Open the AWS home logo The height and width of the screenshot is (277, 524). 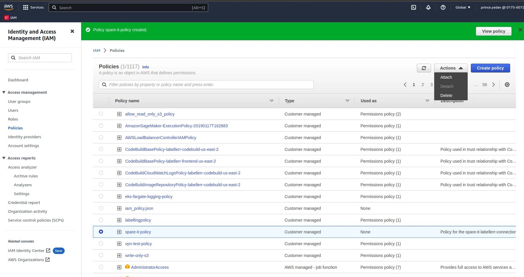click(x=8, y=7)
